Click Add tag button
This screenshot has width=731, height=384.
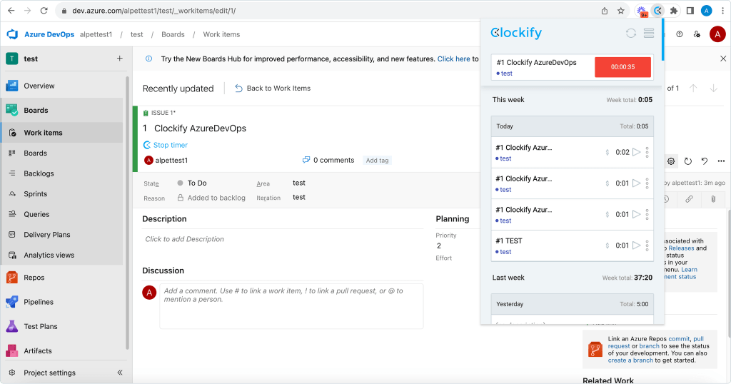(377, 161)
